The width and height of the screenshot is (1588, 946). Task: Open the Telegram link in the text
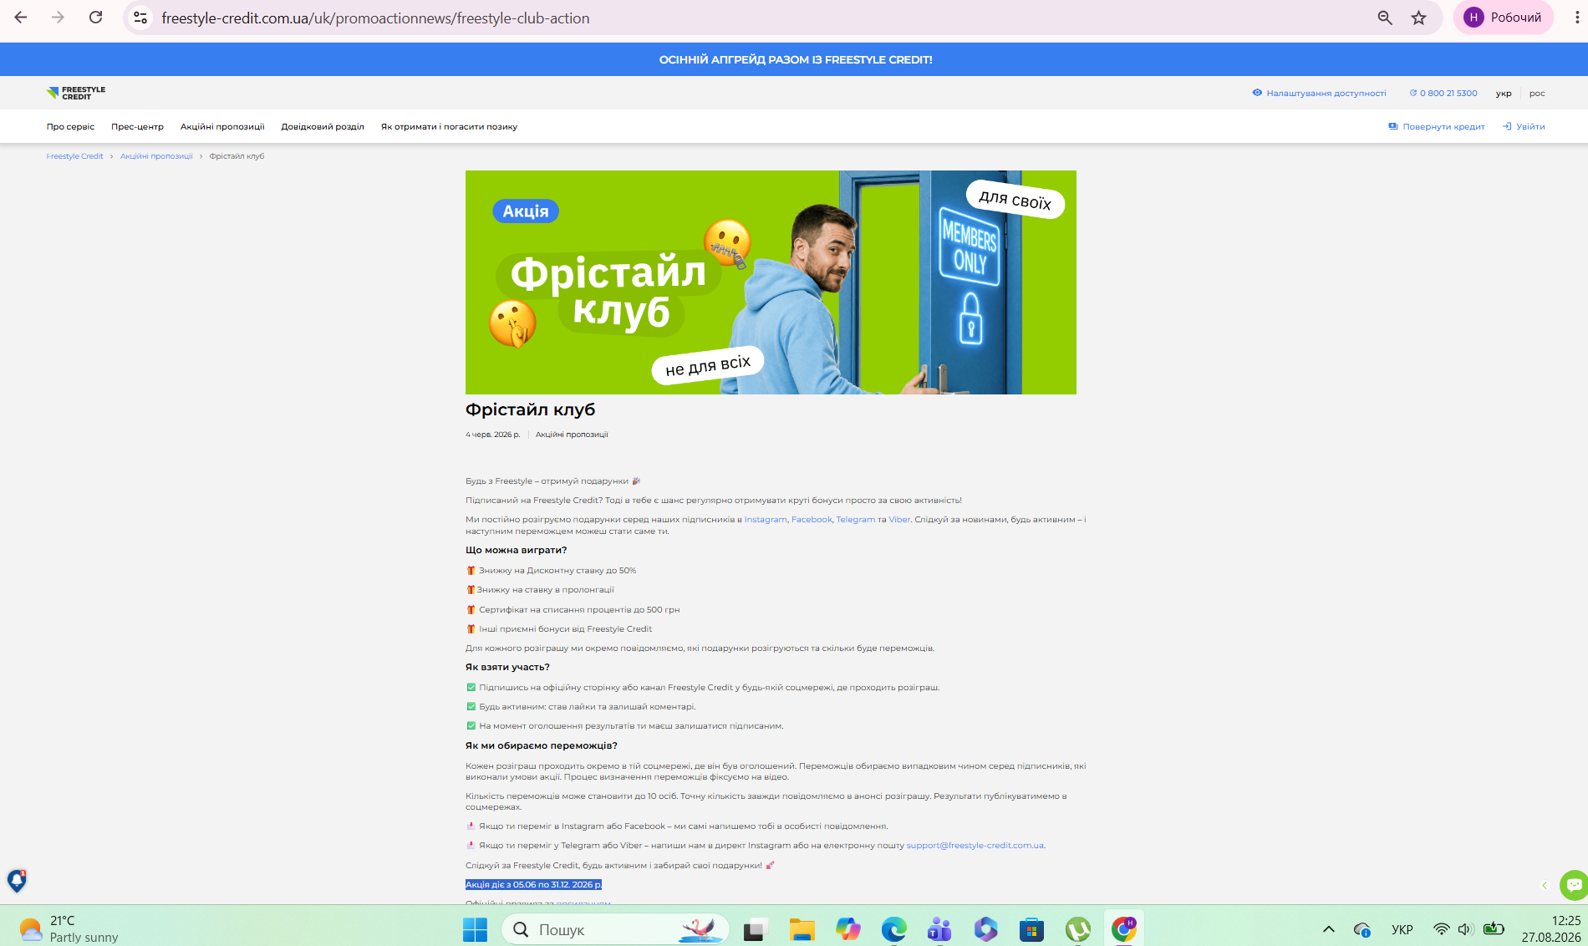point(856,520)
